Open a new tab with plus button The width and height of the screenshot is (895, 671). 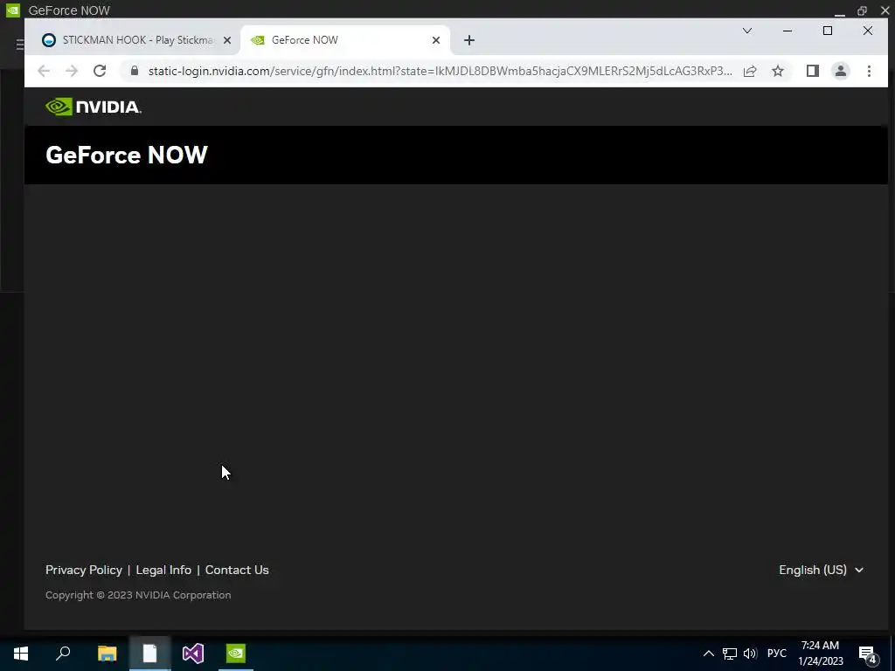click(x=469, y=40)
